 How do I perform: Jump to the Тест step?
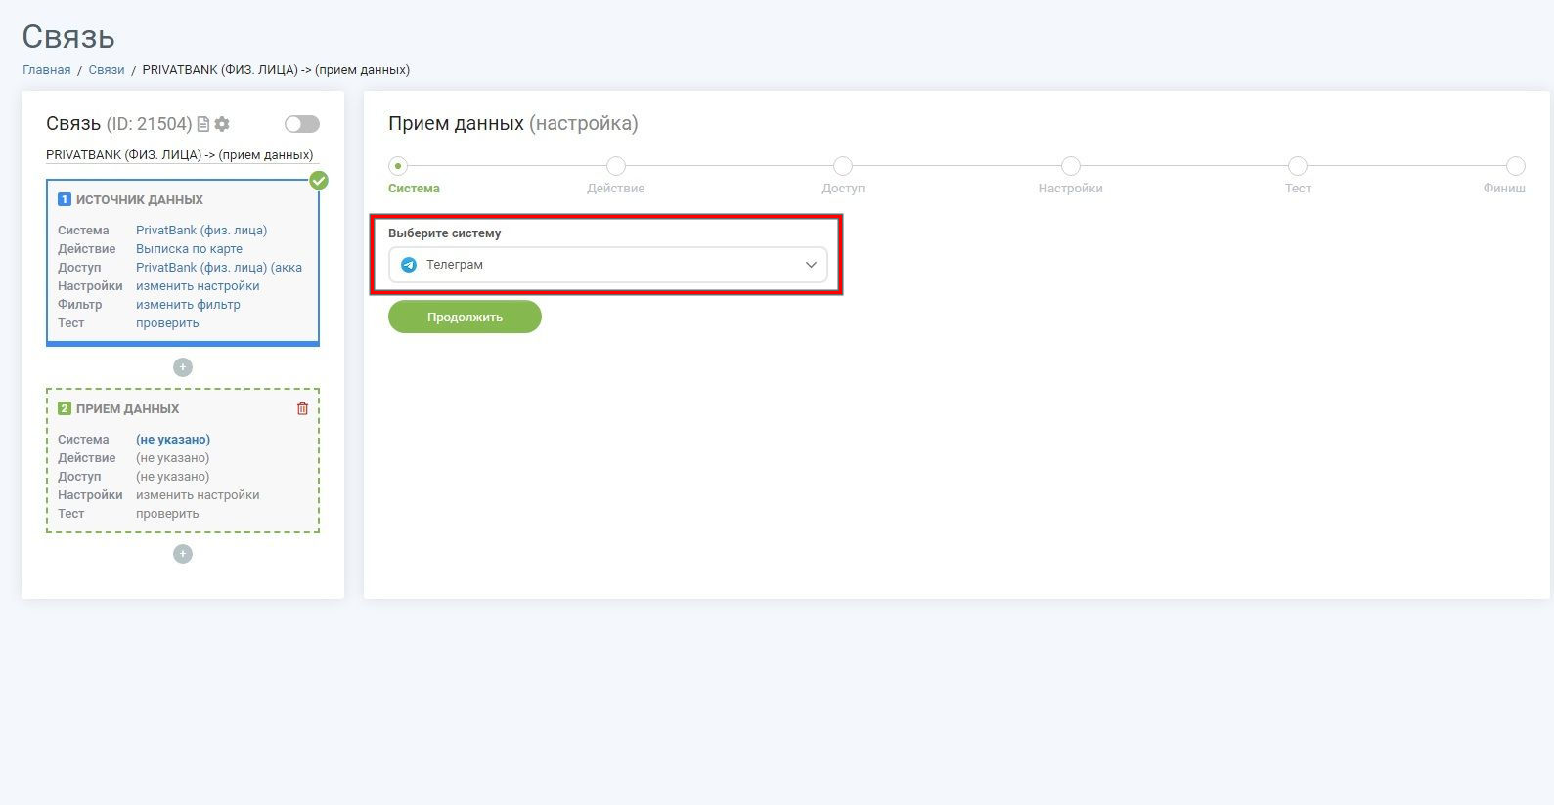point(1298,166)
